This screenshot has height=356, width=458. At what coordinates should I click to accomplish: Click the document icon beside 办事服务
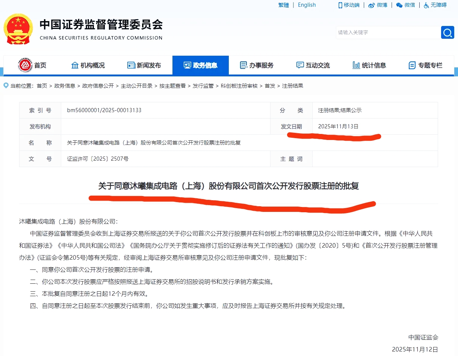pos(243,65)
